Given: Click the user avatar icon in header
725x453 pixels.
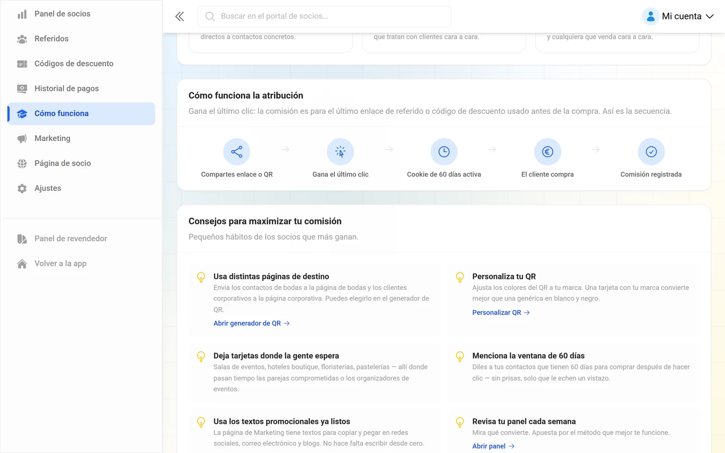Looking at the screenshot, I should (650, 16).
